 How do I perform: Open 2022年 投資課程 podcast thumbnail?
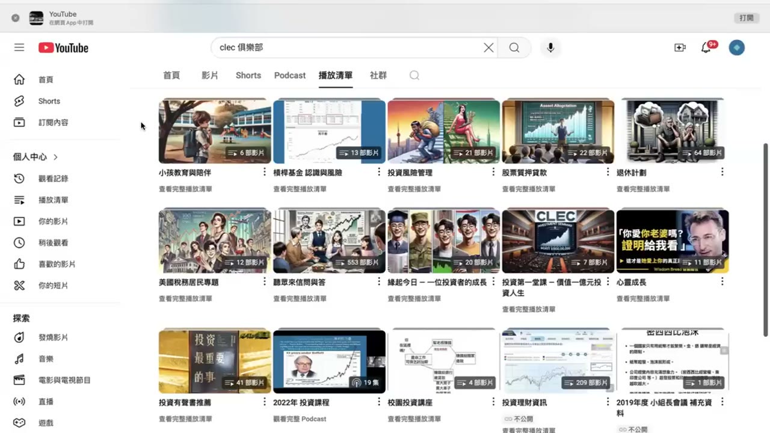click(x=329, y=361)
